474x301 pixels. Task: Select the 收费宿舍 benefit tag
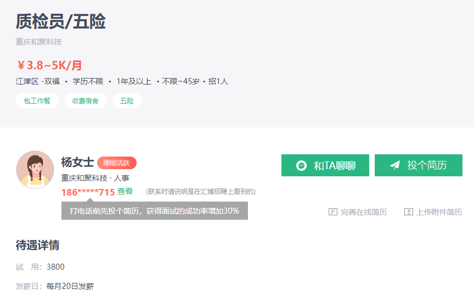tap(86, 101)
